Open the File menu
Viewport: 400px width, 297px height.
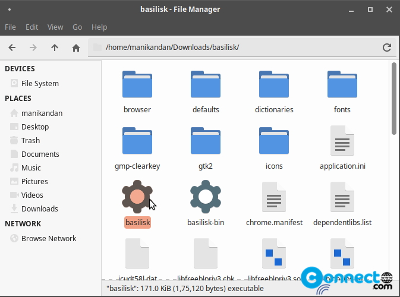point(10,27)
